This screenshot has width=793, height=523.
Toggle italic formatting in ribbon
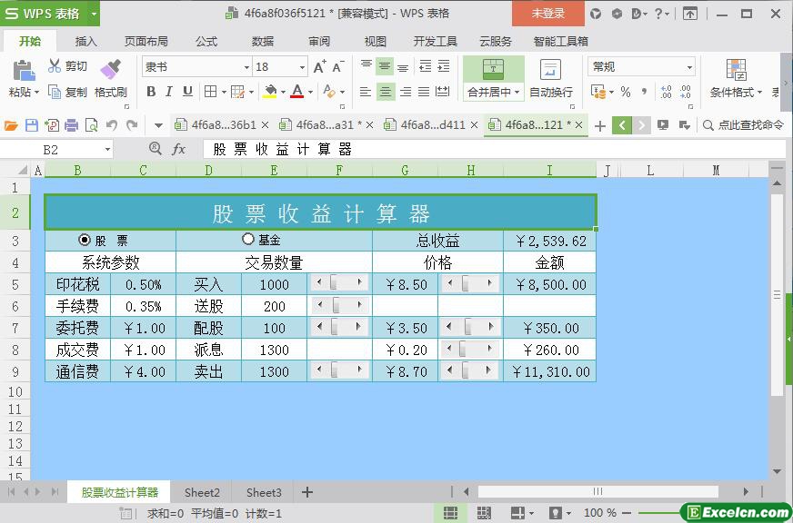(x=169, y=91)
